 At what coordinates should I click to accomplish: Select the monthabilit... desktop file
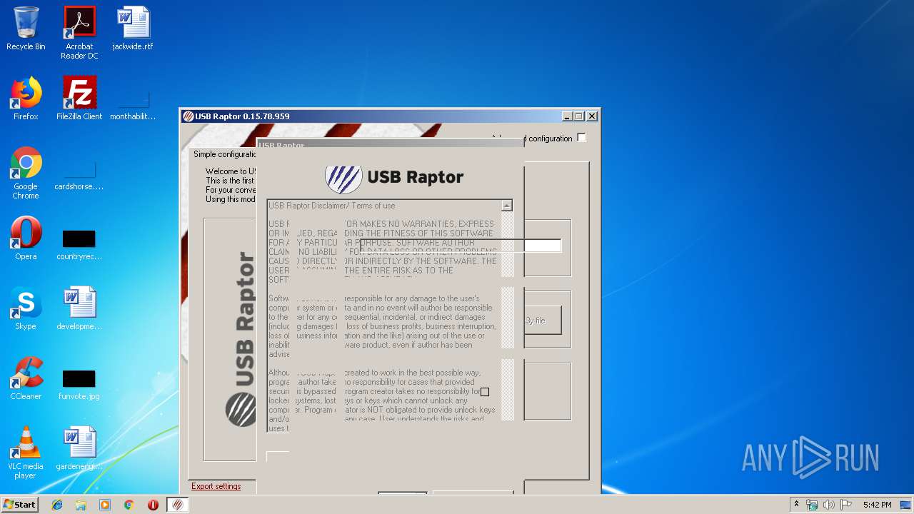point(133,104)
